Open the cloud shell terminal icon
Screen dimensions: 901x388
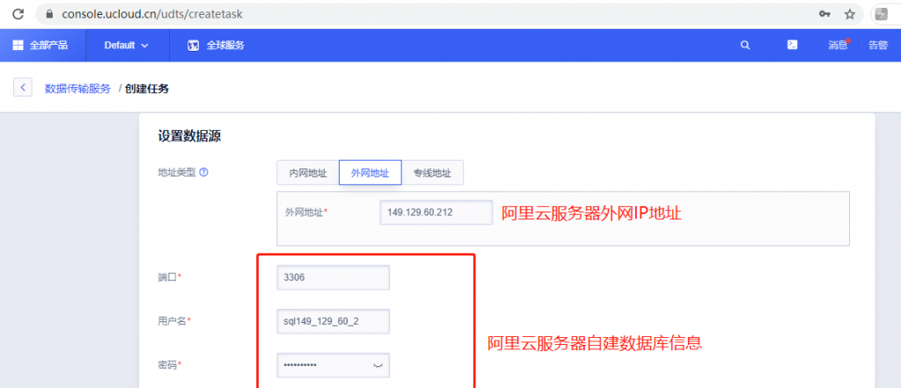click(x=793, y=45)
